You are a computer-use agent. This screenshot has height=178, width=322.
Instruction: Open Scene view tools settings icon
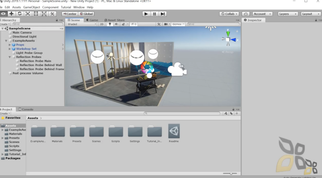159,24
